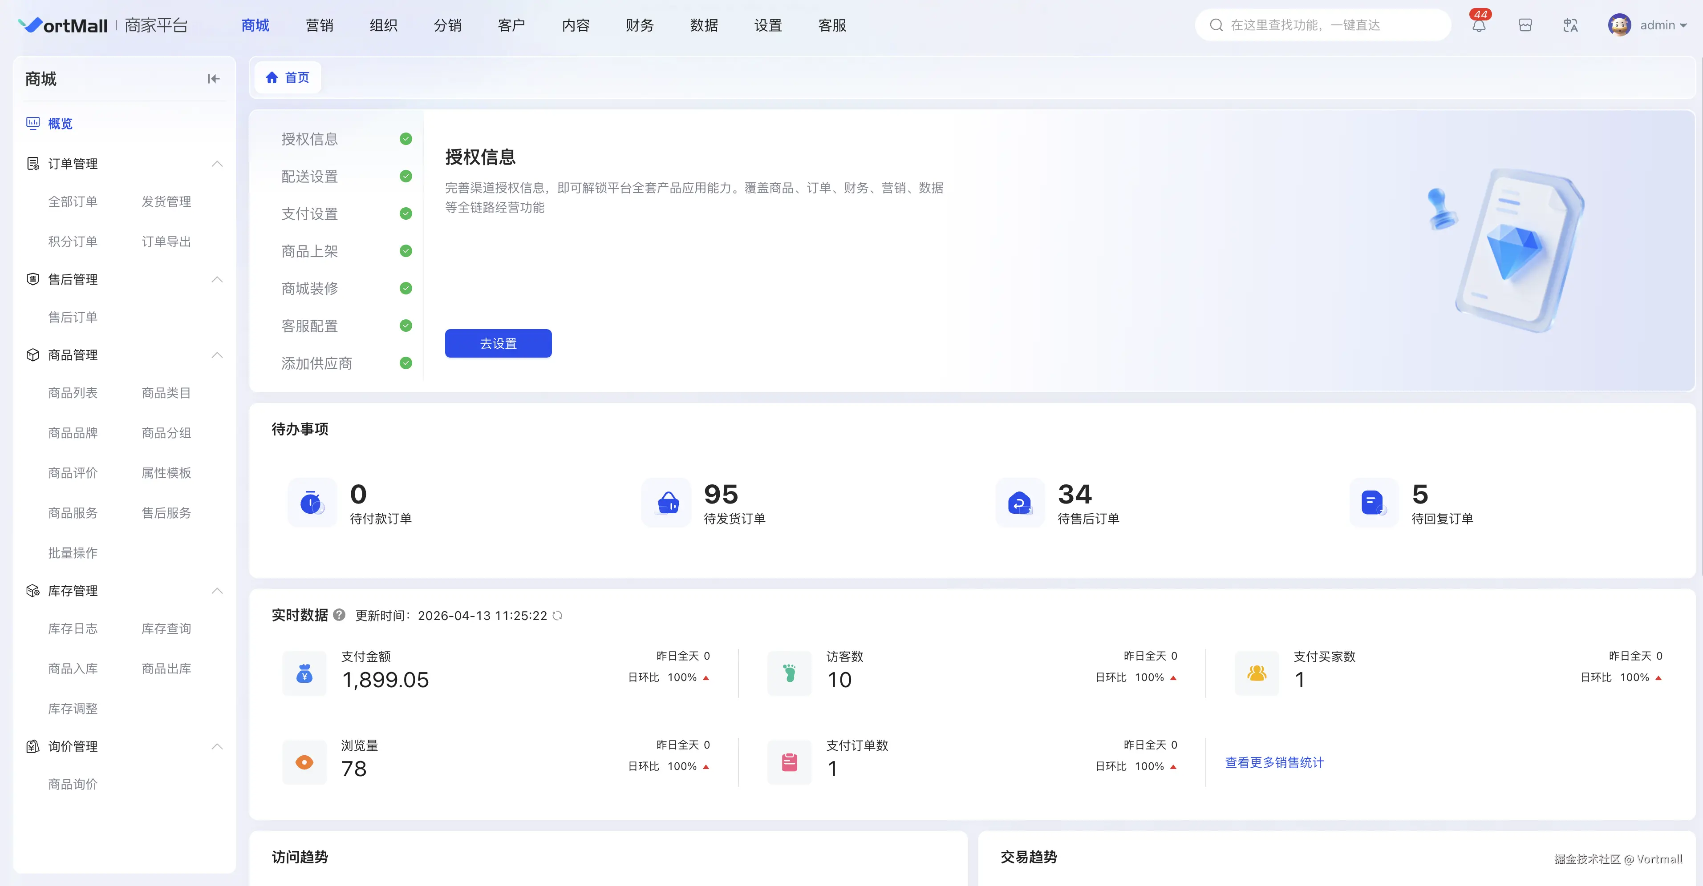The image size is (1703, 886).
Task: Click the refresh icon beside update time
Action: click(x=557, y=615)
